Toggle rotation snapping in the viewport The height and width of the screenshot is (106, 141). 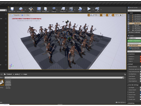(x=107, y=15)
